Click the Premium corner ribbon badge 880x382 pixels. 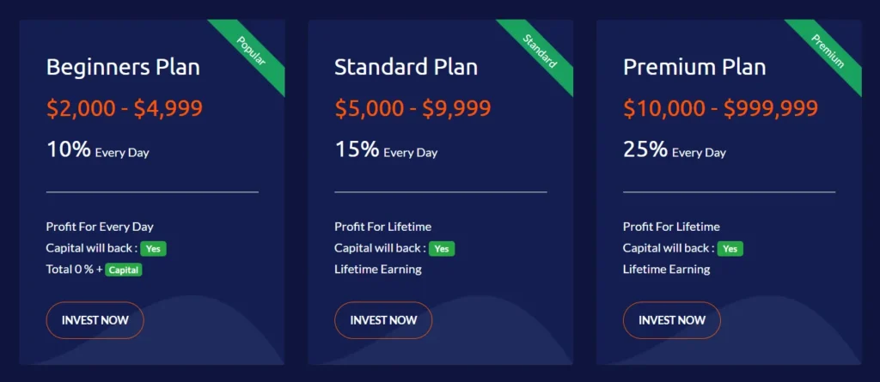[828, 51]
